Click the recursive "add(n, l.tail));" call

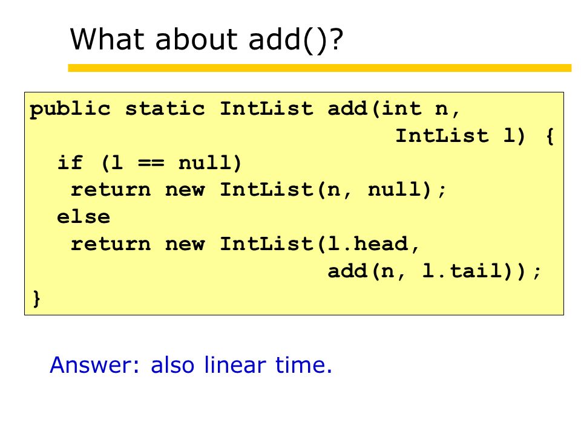[x=435, y=271]
